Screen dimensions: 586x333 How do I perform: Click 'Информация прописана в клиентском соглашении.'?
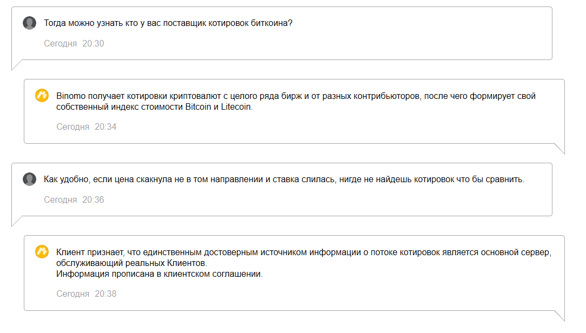click(x=160, y=274)
